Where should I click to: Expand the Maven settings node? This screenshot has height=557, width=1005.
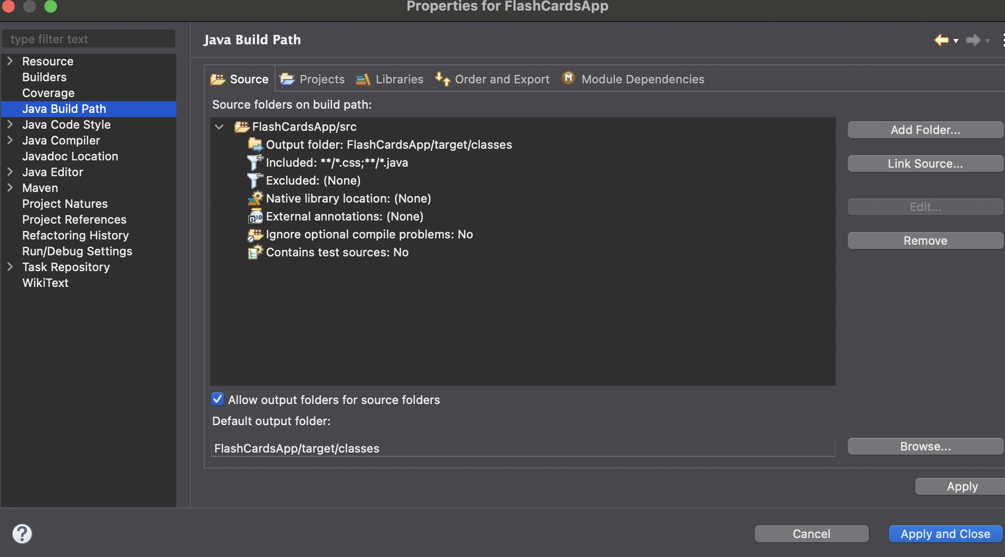click(x=10, y=188)
